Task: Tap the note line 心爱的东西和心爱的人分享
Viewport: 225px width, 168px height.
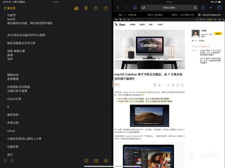Action: pos(24,139)
